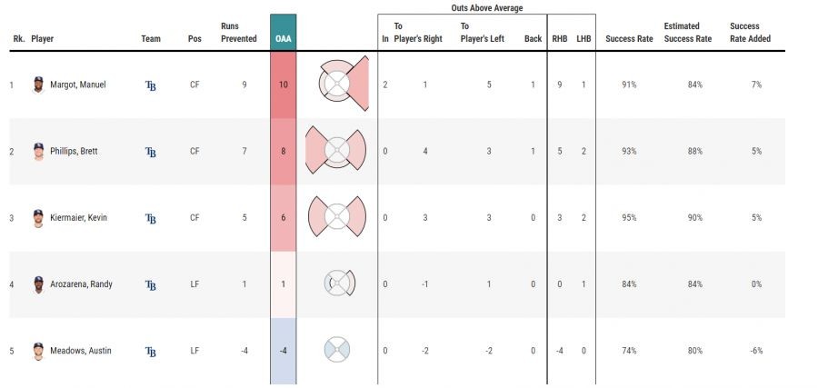Image resolution: width=818 pixels, height=388 pixels.
Task: Click the Rays logo in Meadows' row
Action: 151,352
